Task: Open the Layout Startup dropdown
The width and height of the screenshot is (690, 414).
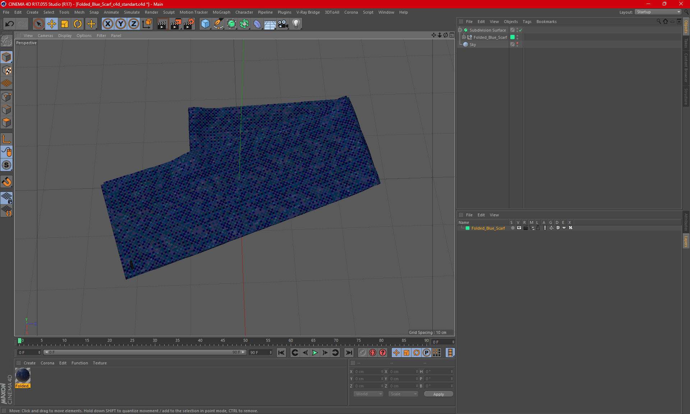Action: pos(658,12)
